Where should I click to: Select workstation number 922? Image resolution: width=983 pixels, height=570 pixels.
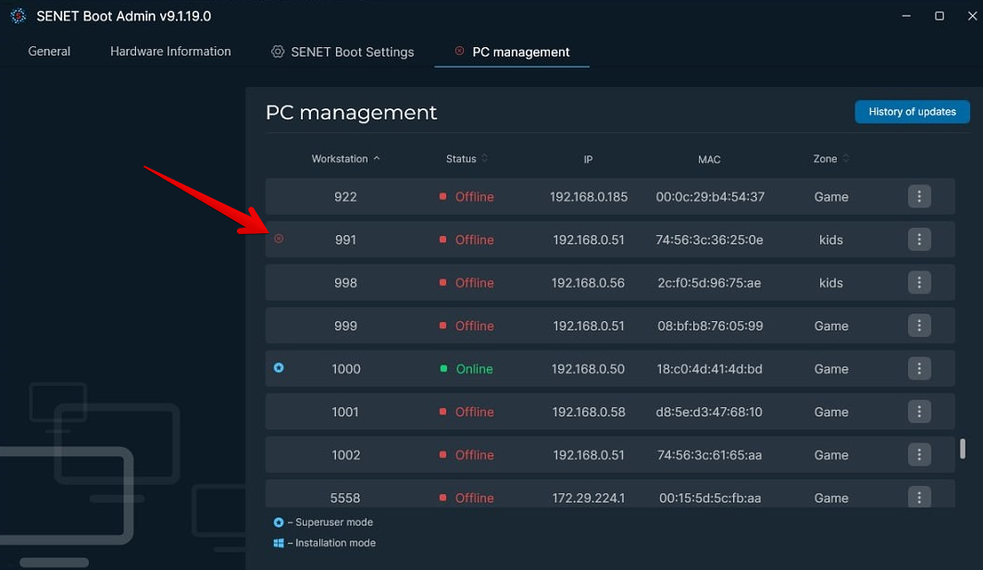345,197
